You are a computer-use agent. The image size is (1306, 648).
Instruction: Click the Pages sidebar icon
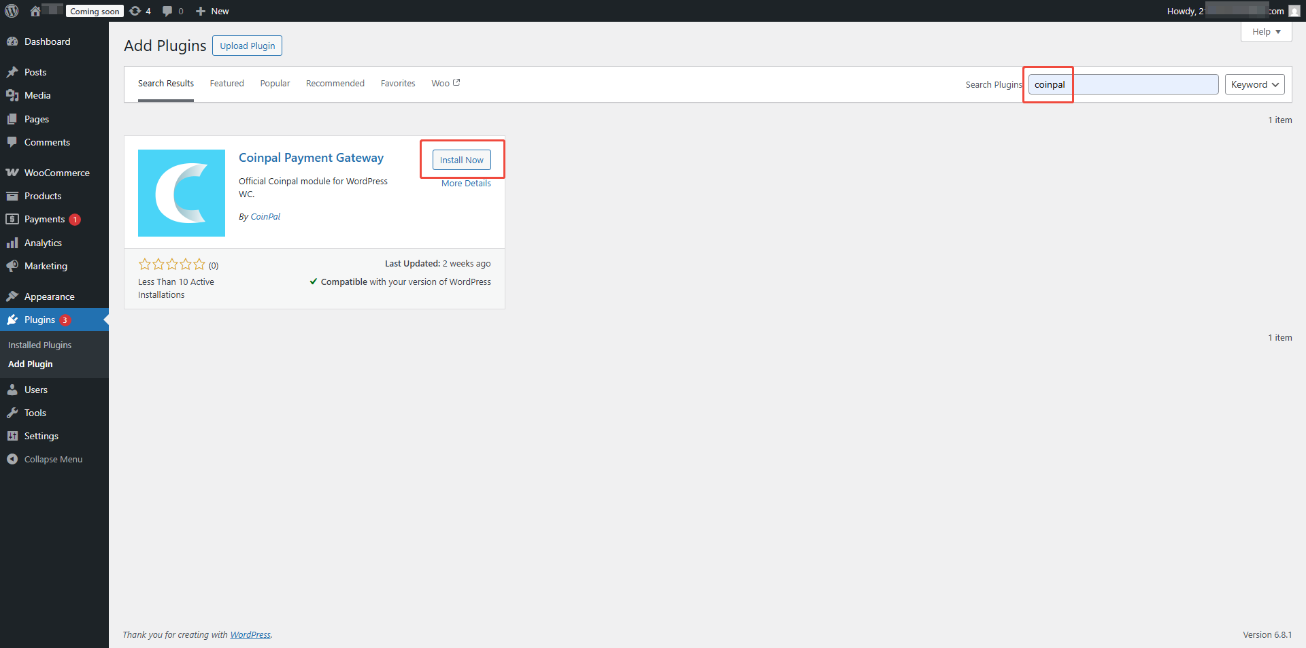pos(12,119)
